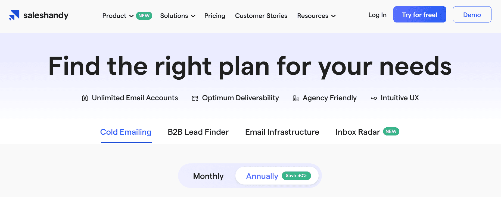Click the Intuitive UX icon
The width and height of the screenshot is (501, 197).
click(x=374, y=98)
